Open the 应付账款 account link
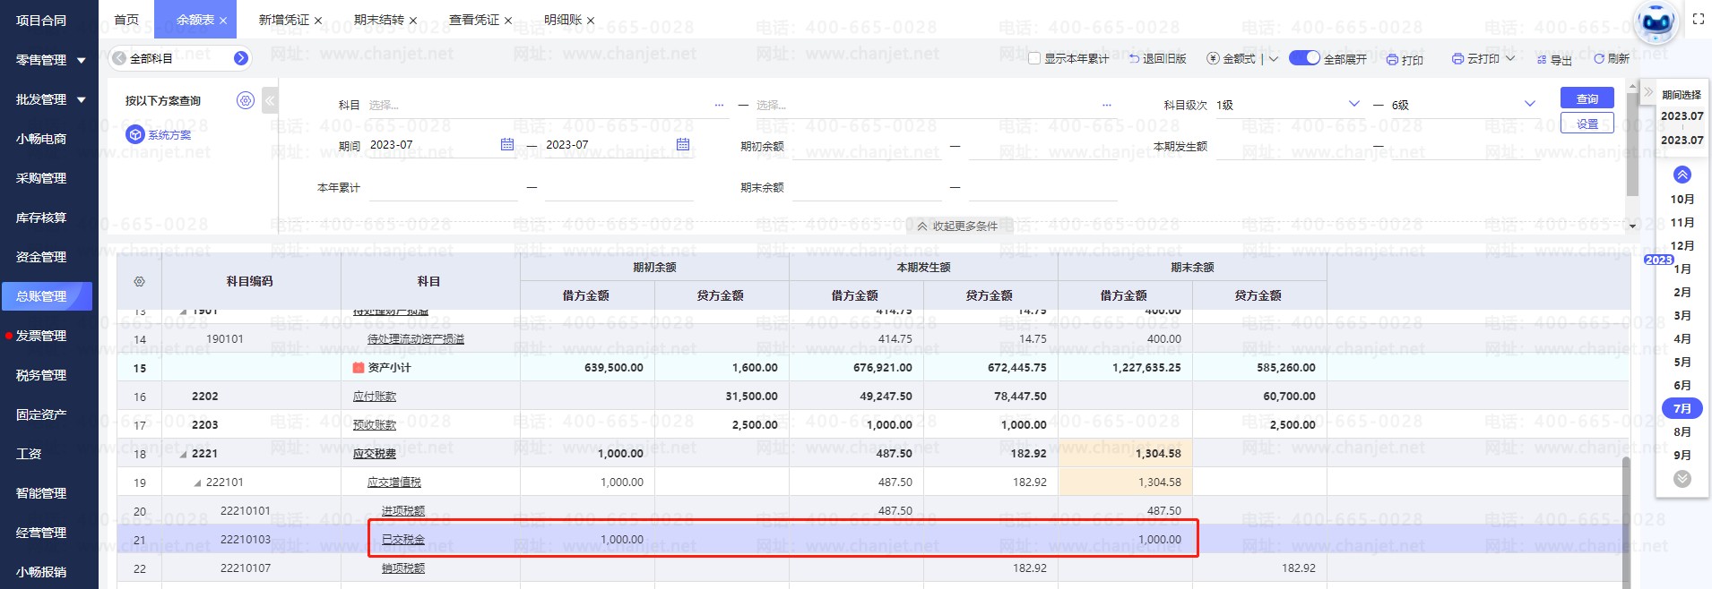The width and height of the screenshot is (1712, 589). point(374,397)
